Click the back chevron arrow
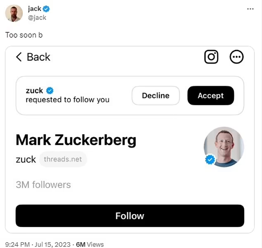 [x=19, y=57]
